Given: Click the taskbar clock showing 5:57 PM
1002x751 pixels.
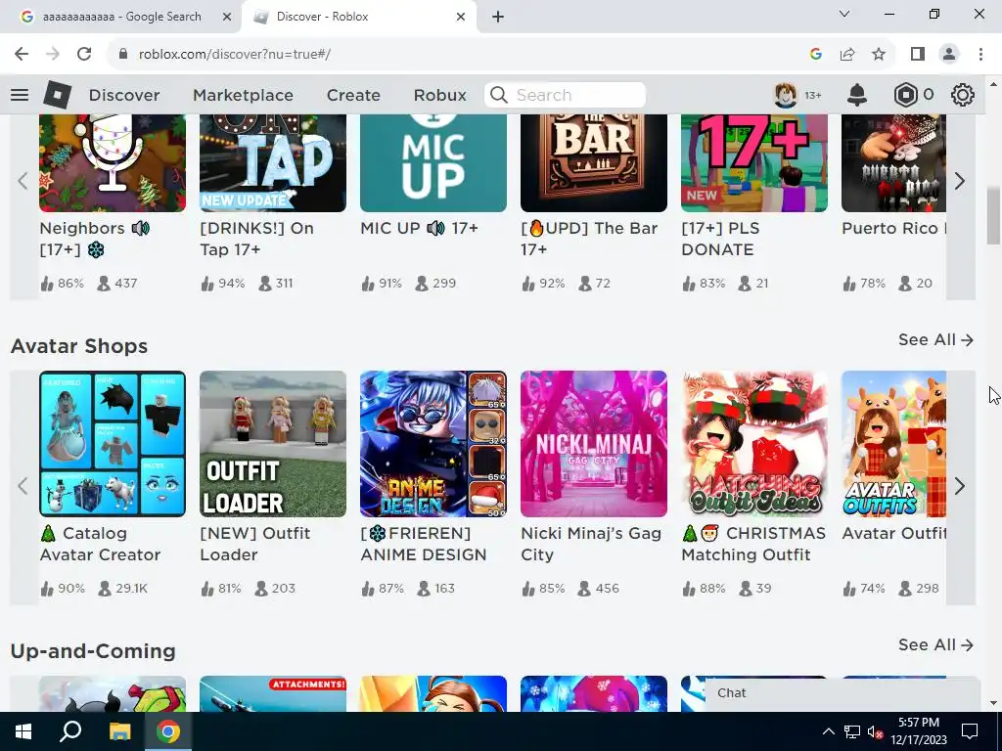Looking at the screenshot, I should 919,731.
